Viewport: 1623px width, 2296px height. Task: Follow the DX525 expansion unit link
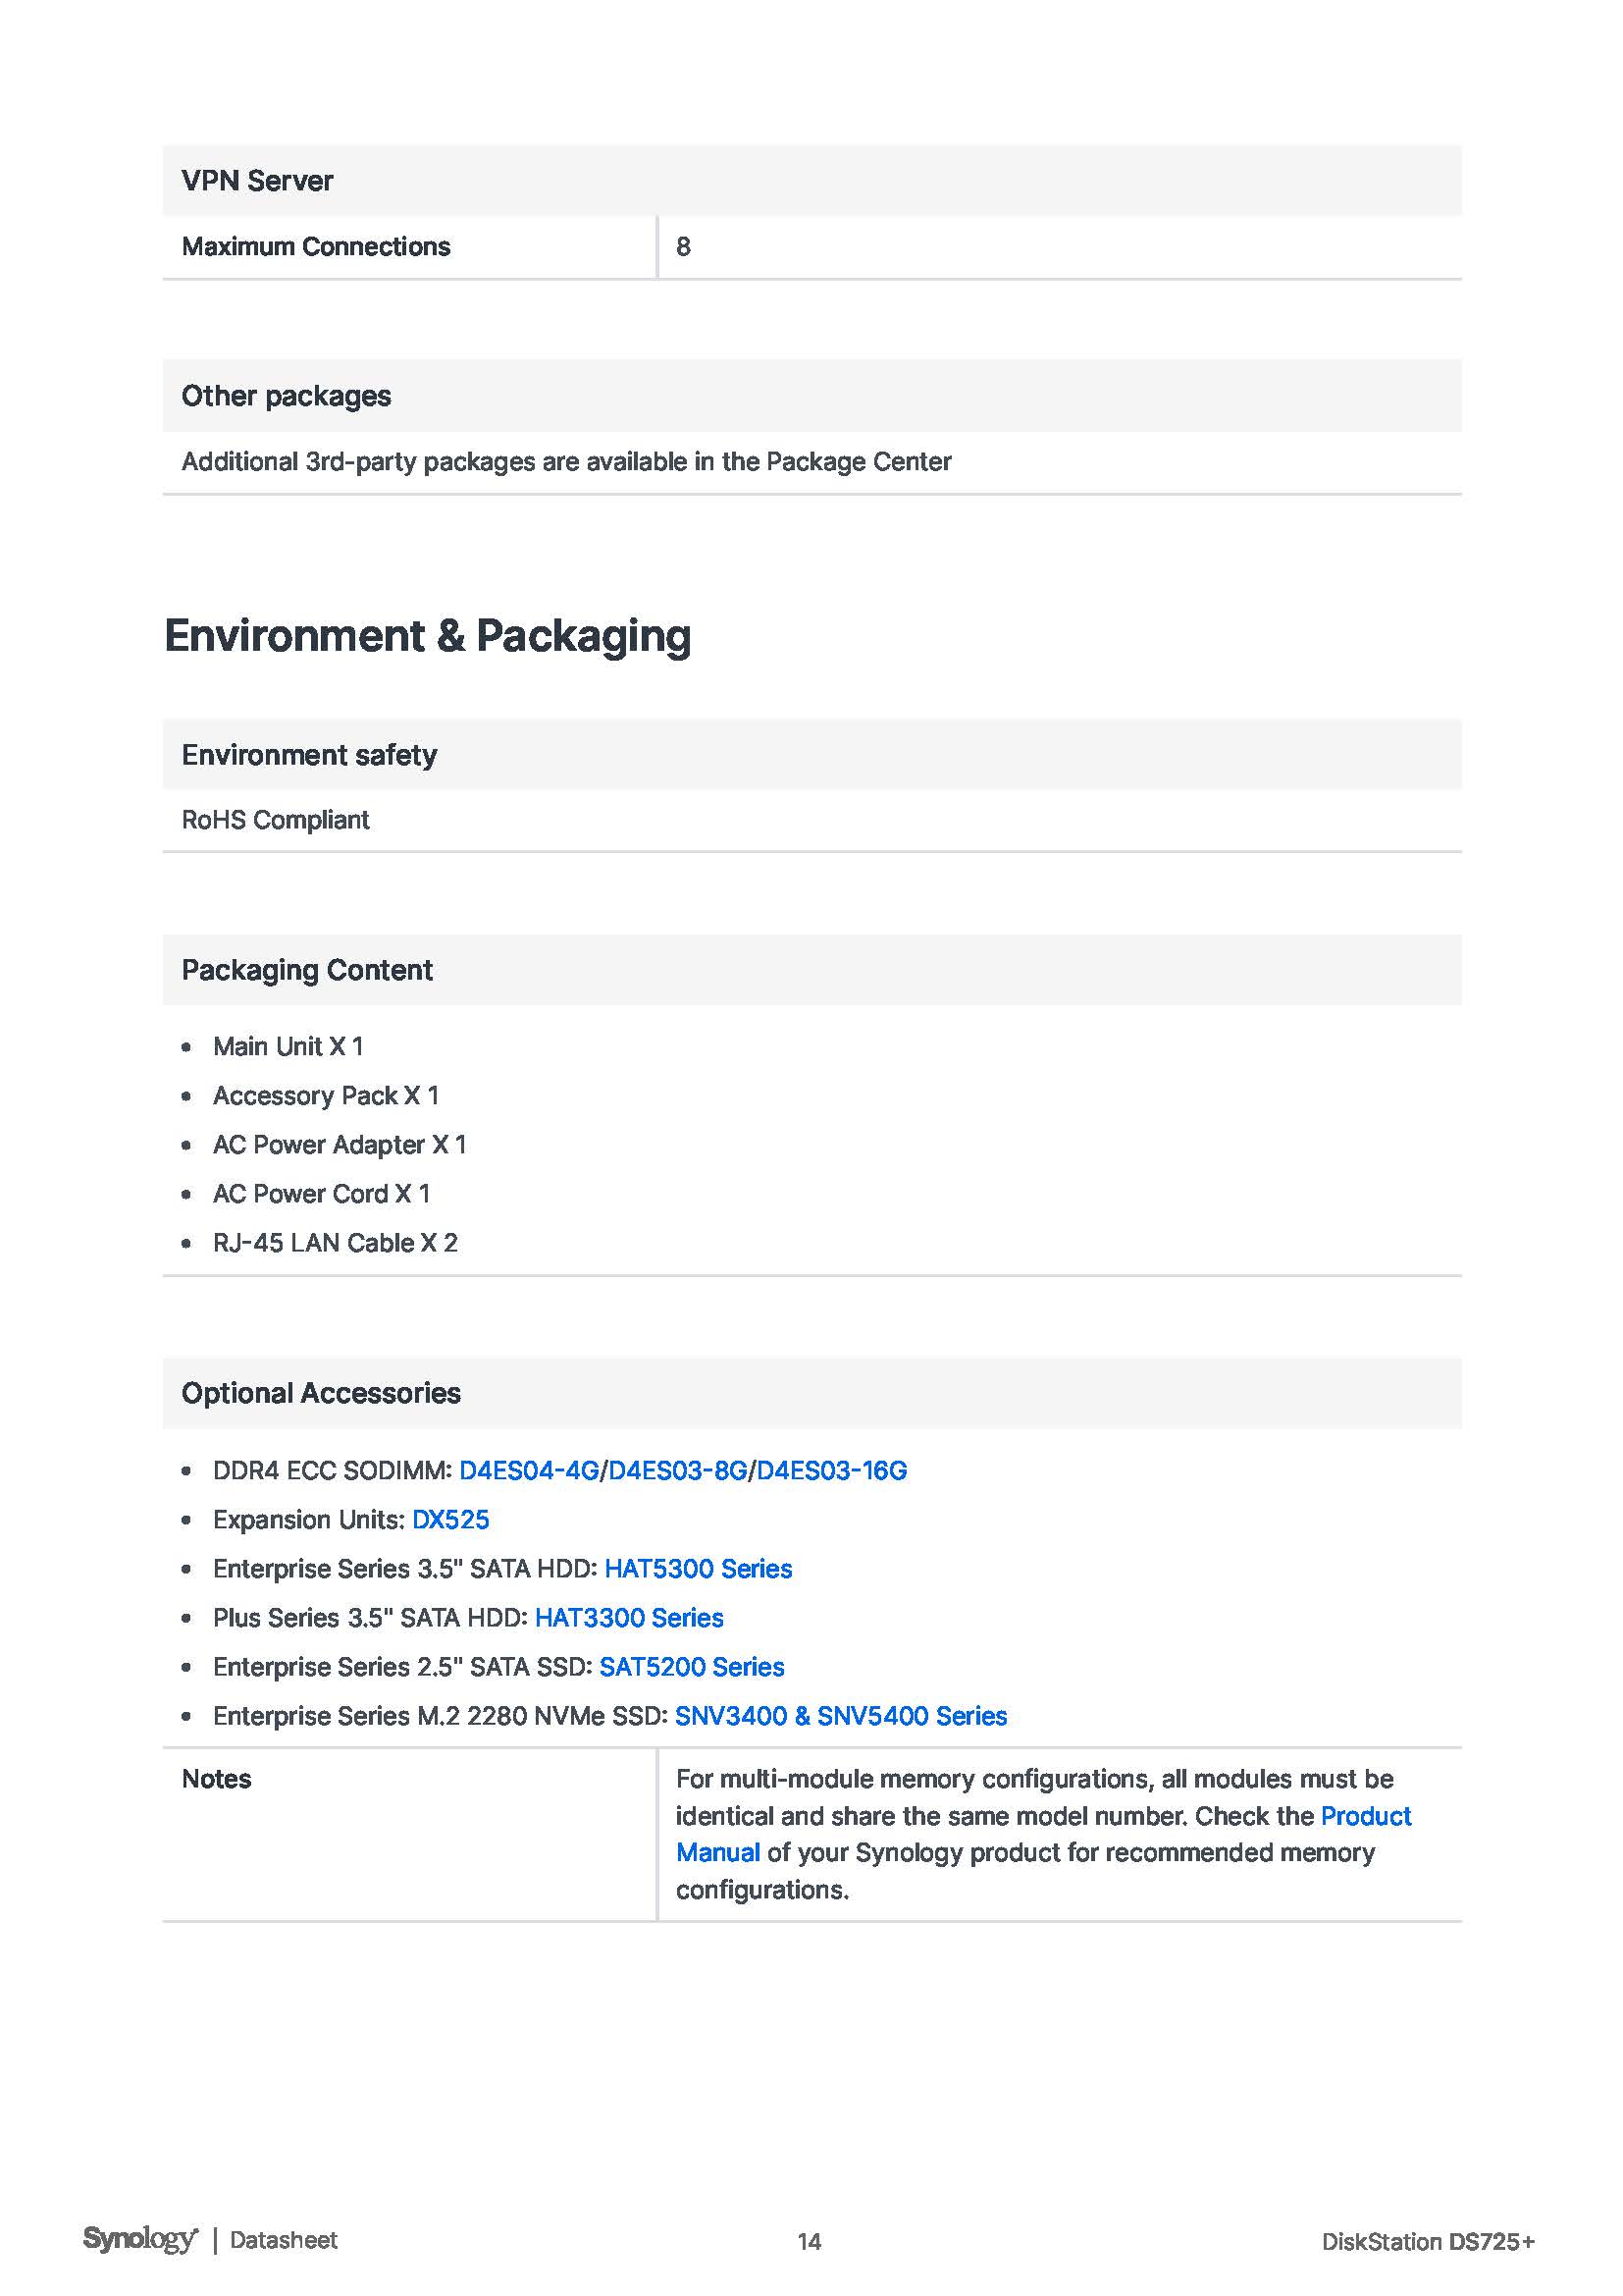[x=450, y=1519]
